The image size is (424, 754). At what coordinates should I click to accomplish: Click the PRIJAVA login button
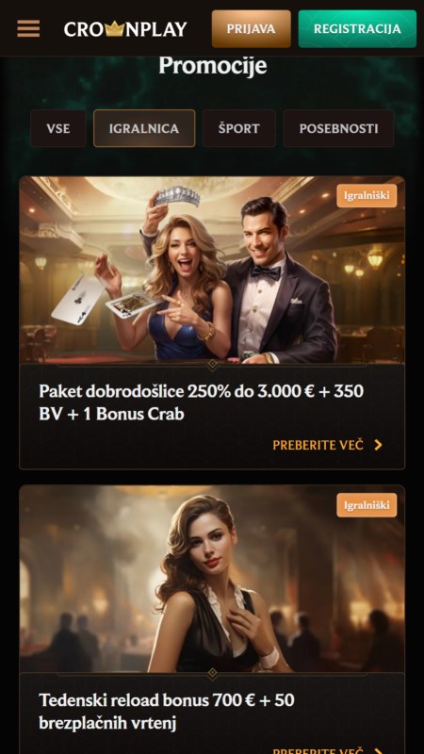click(251, 29)
